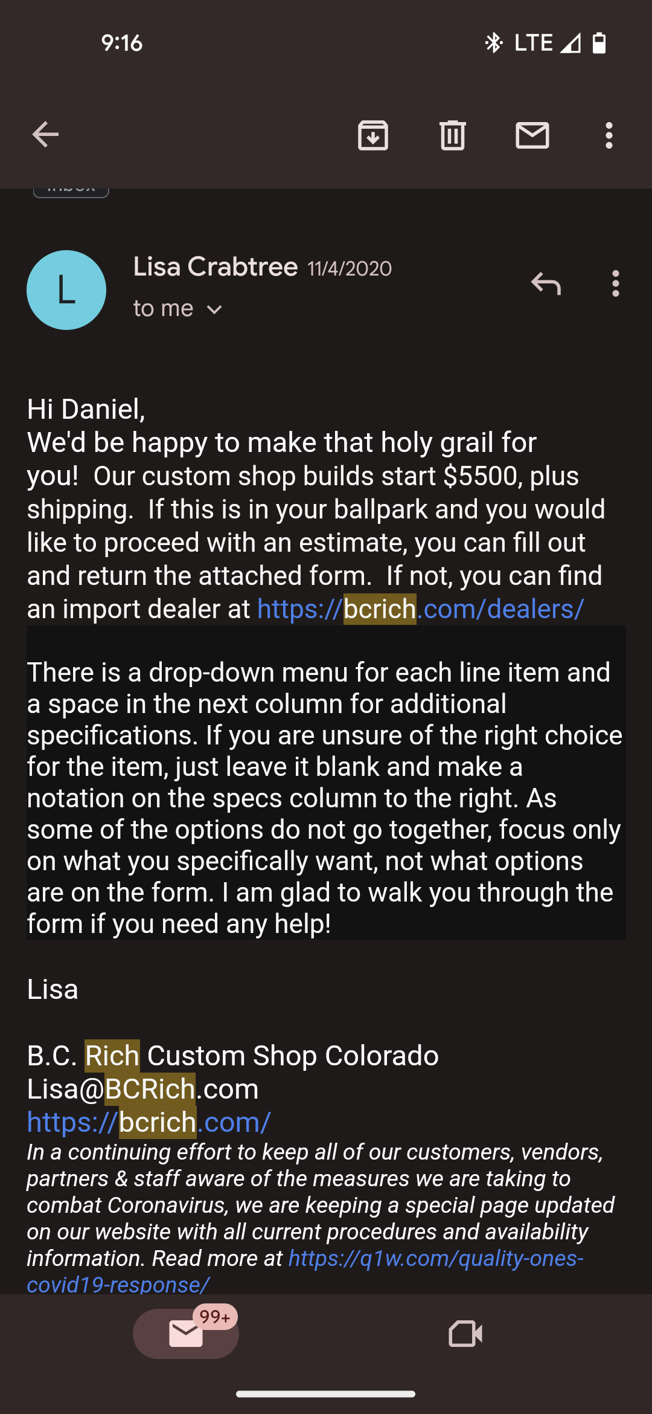
Task: Tap Lisa Crabtree's avatar circle
Action: pos(66,290)
